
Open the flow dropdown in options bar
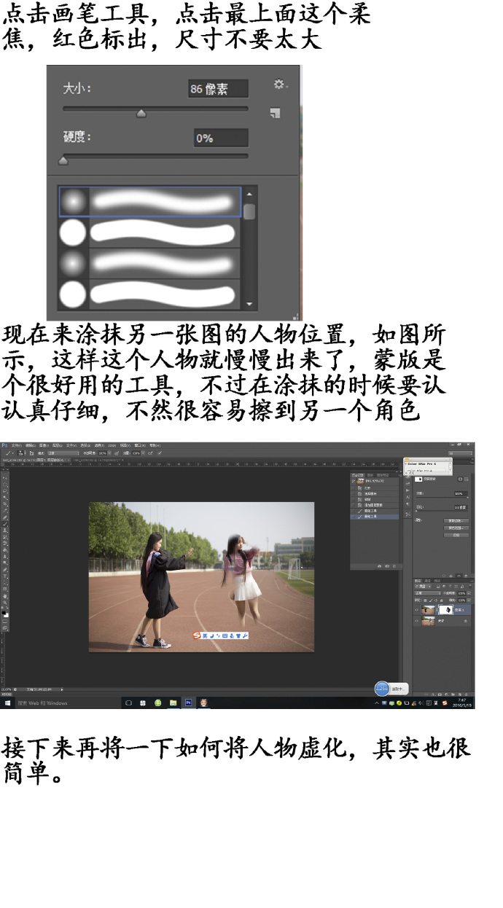[x=143, y=453]
